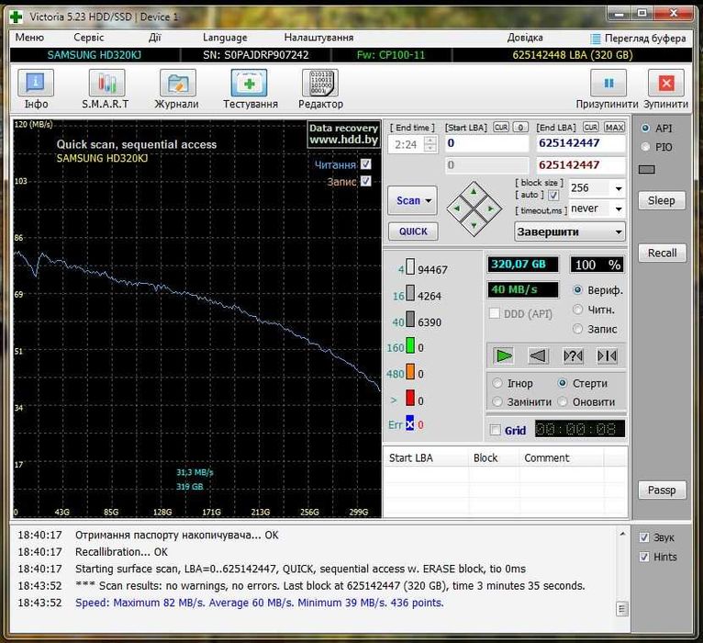Viewport: 703px width, 643px height.
Task: Choose PIO access mode
Action: (646, 147)
